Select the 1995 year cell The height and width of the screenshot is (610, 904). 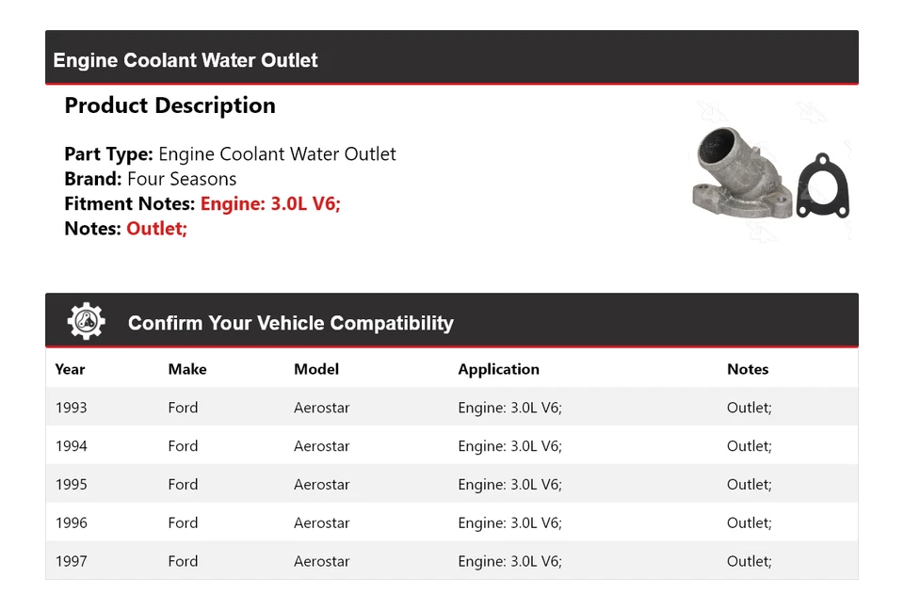[71, 485]
